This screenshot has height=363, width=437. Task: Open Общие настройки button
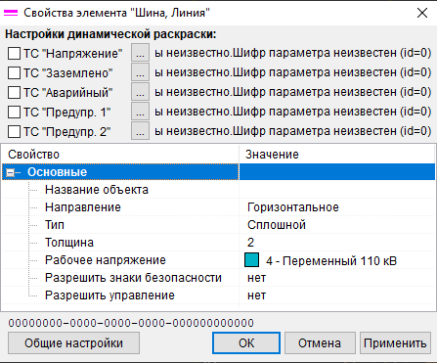coord(73,343)
